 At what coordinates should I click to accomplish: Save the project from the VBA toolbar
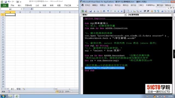91,11
